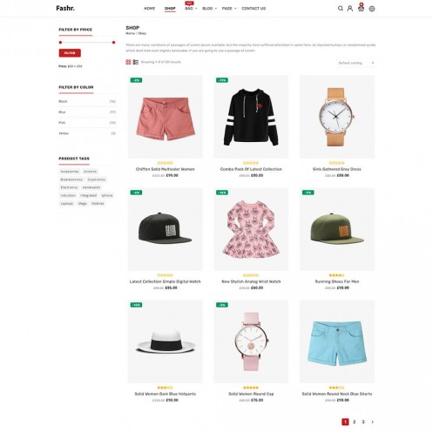Click the Fashr. logo
This screenshot has width=433, height=433.
coord(65,9)
